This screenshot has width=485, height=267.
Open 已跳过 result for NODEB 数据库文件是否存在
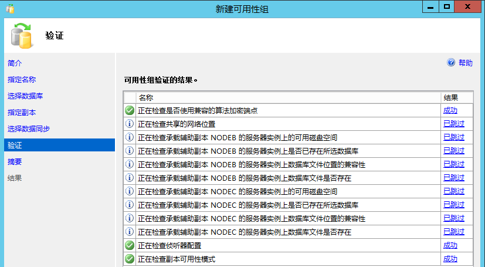coord(454,178)
